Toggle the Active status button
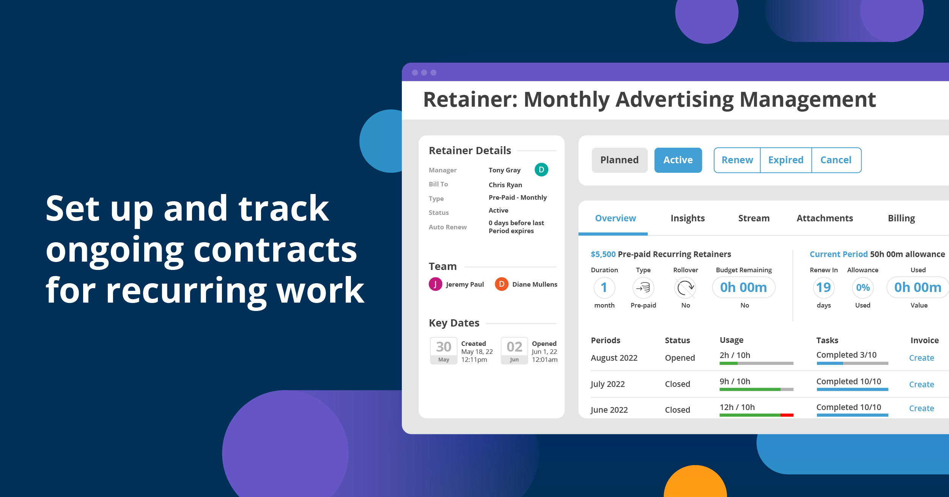 (678, 160)
